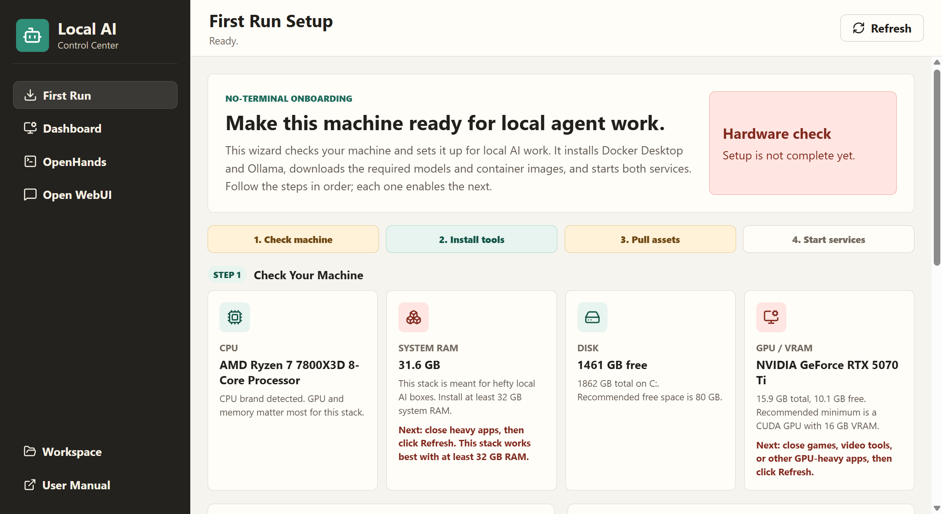This screenshot has height=514, width=942.
Task: Go to OpenHands in sidebar
Action: [x=95, y=162]
